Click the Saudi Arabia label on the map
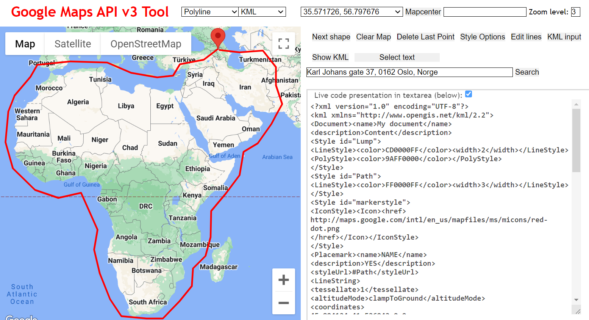589x320 pixels. (x=216, y=118)
